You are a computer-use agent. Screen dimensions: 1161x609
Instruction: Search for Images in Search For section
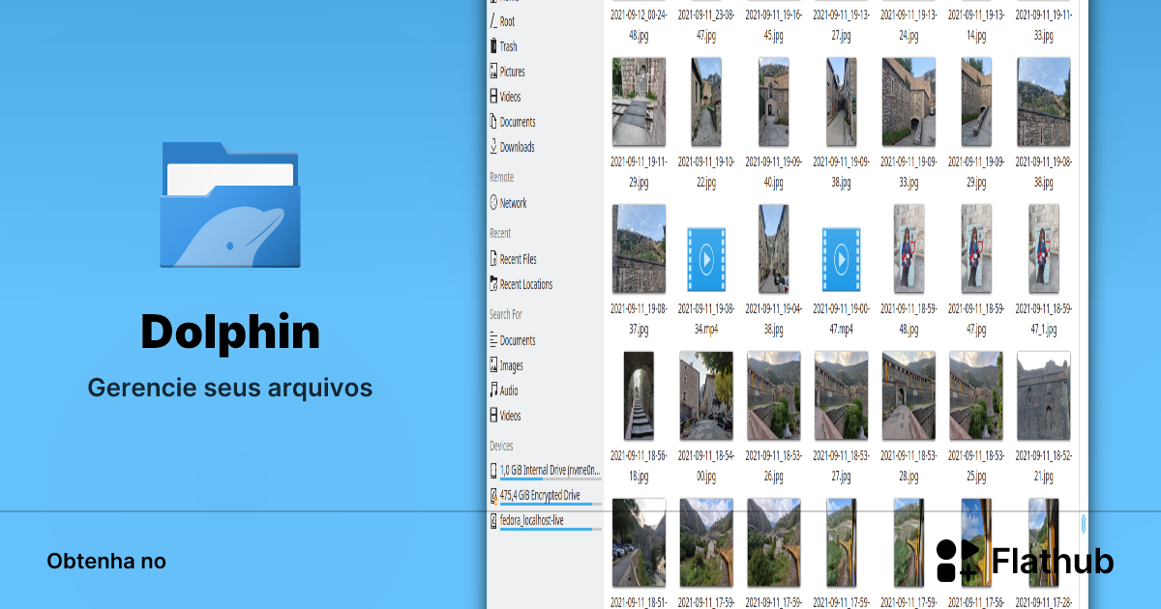511,365
